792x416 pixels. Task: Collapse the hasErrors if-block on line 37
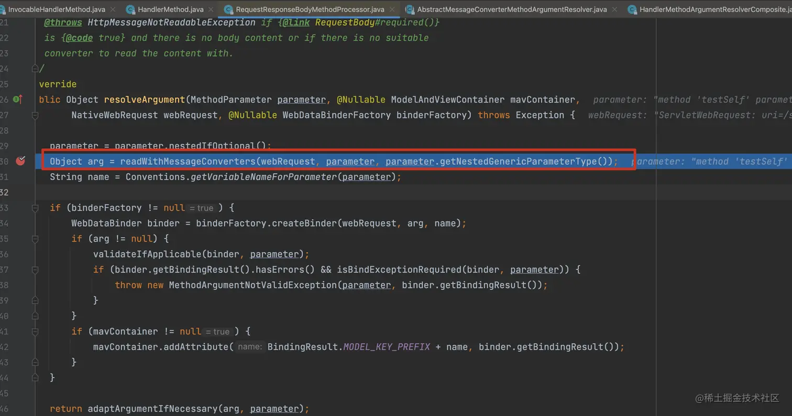35,269
